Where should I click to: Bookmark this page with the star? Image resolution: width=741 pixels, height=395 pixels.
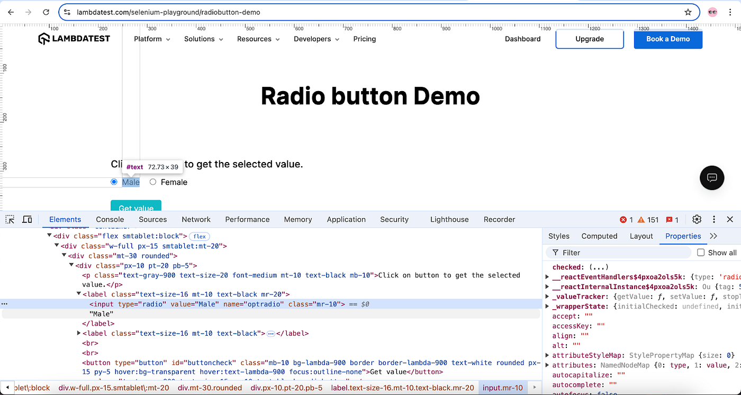688,12
